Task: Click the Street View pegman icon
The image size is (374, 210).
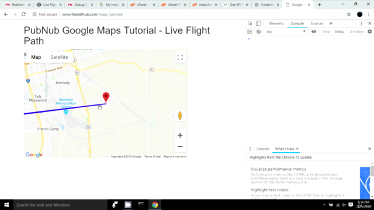Action: point(180,116)
